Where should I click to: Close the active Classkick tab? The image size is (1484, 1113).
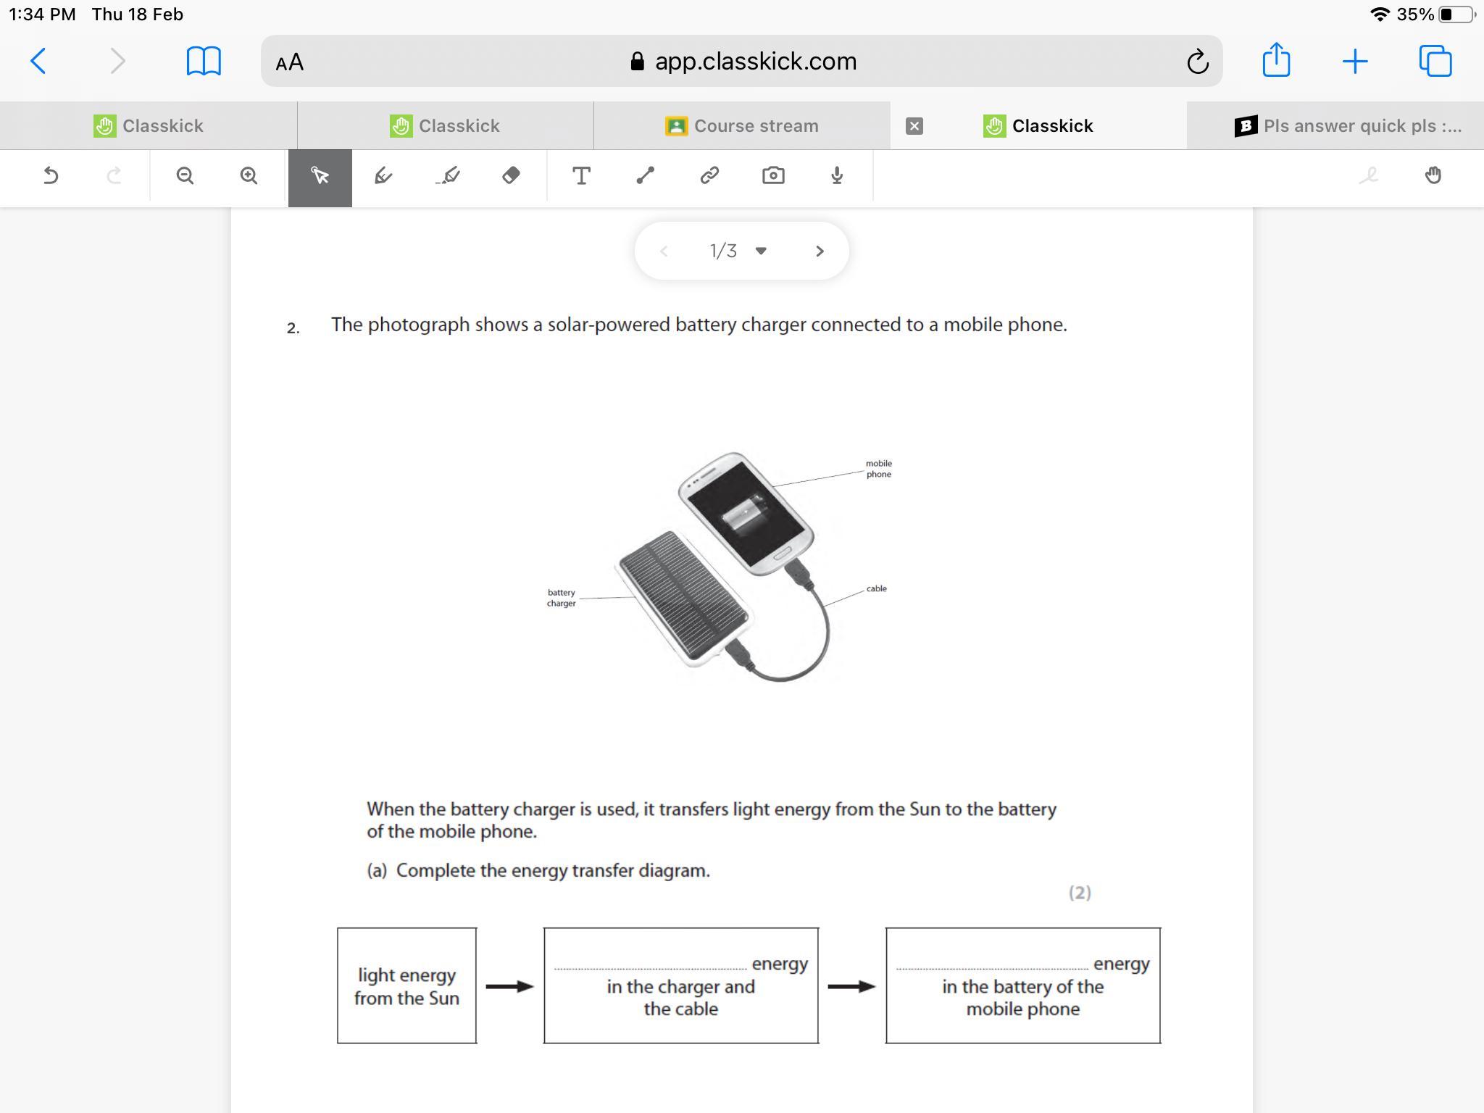coord(914,126)
